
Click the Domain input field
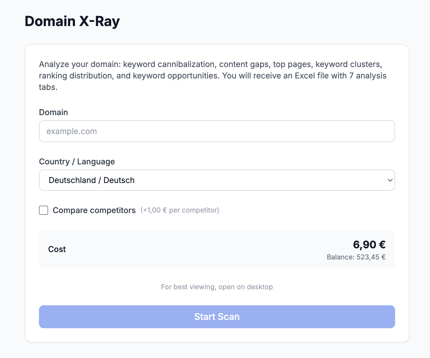pyautogui.click(x=217, y=131)
